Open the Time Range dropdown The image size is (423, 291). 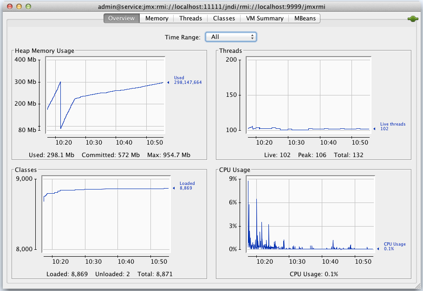tap(231, 37)
